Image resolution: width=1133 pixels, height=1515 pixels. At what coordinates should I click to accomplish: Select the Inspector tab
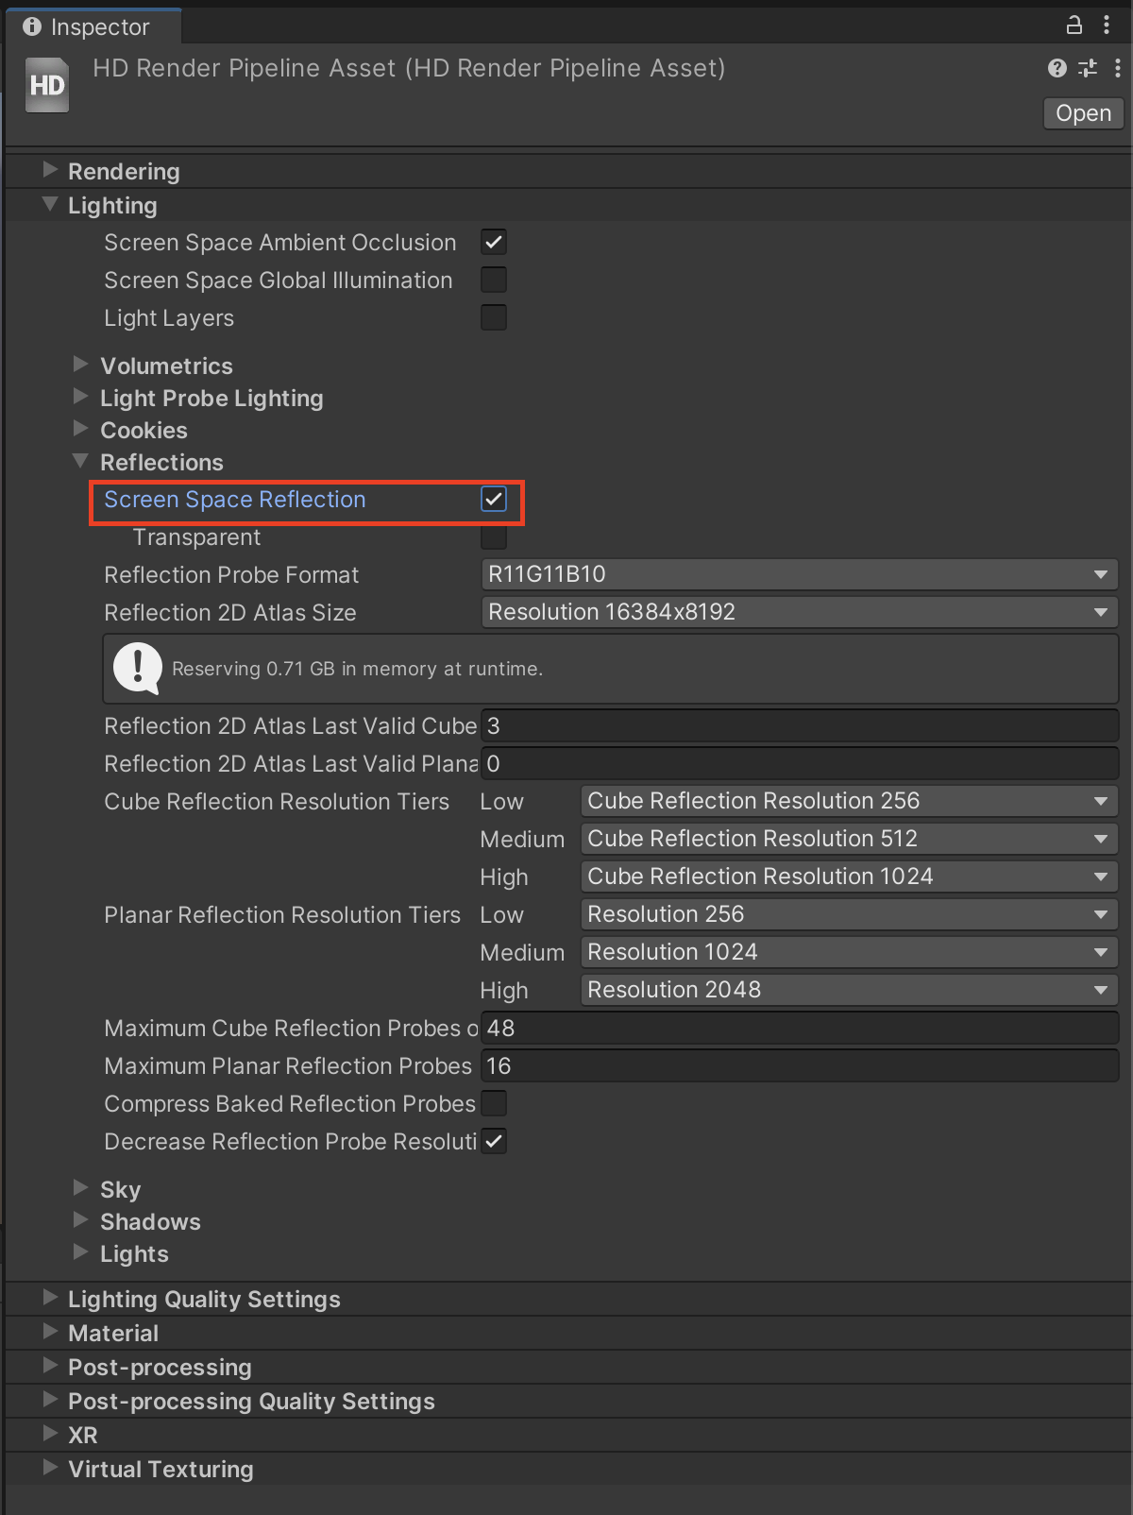tap(93, 26)
